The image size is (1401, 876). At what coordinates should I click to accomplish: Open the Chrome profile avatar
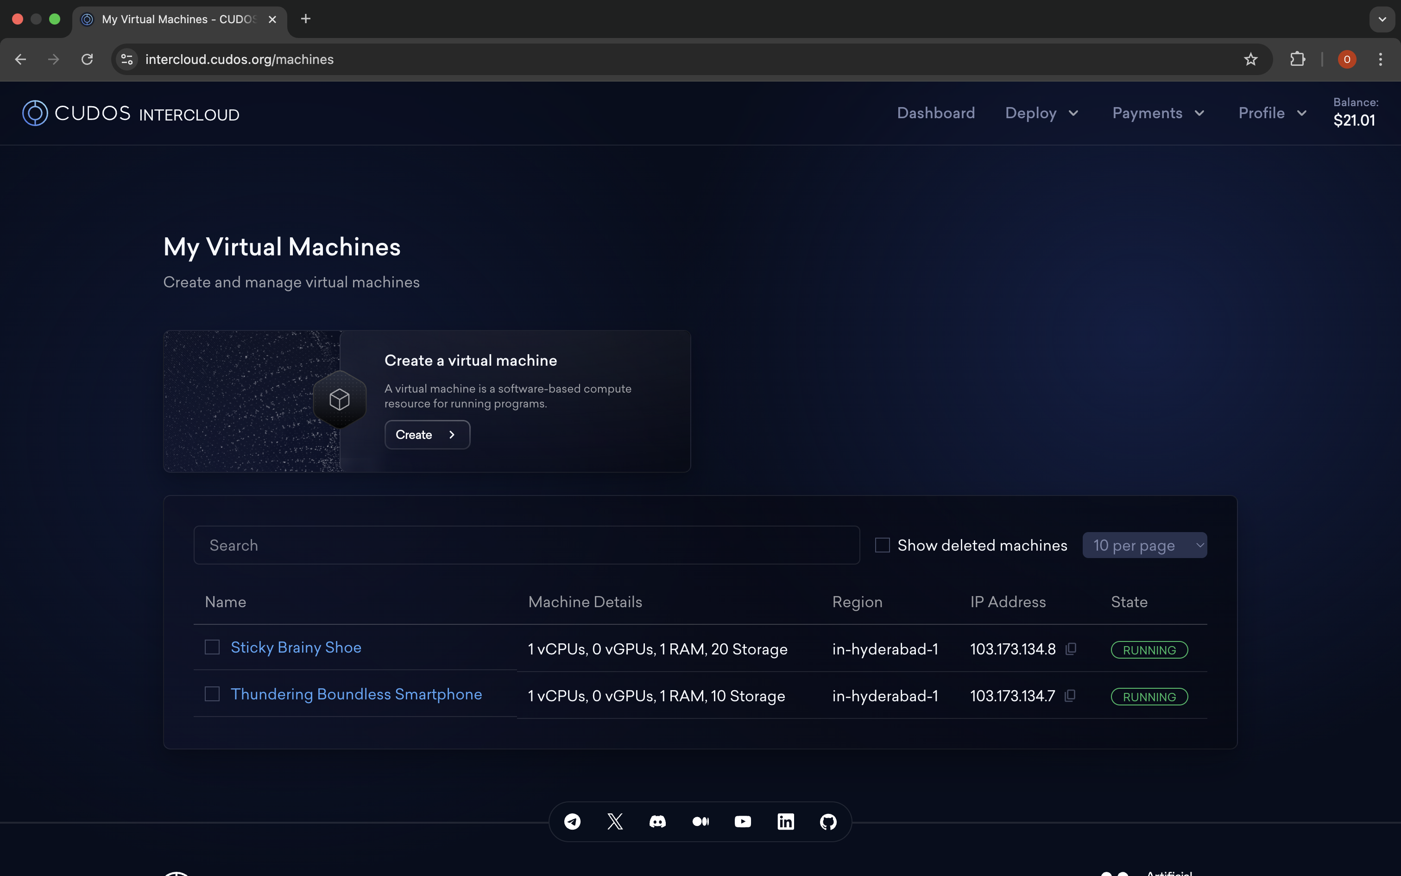click(1347, 59)
